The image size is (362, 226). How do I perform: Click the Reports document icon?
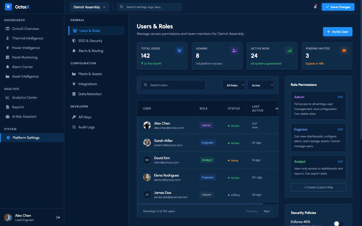[8, 107]
